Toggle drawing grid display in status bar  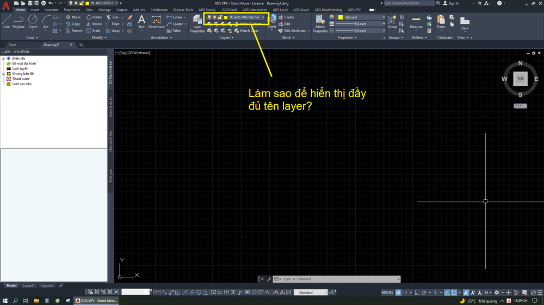[398, 293]
